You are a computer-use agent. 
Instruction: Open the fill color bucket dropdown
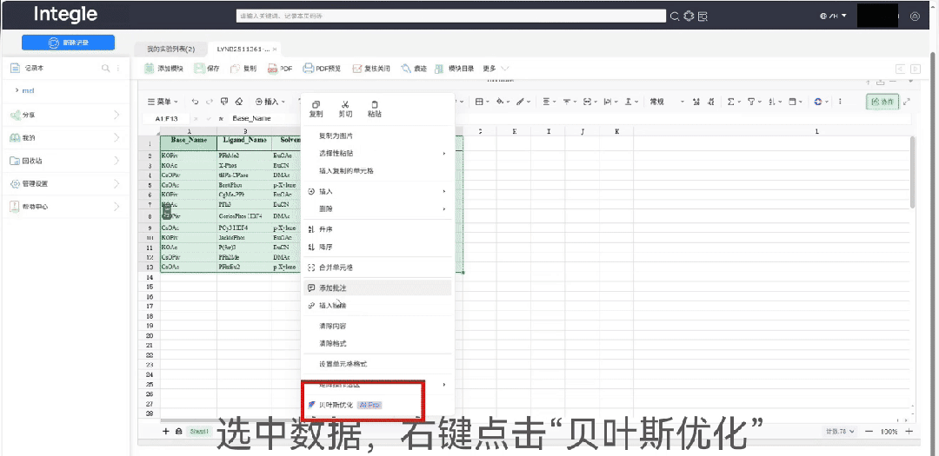pos(502,102)
